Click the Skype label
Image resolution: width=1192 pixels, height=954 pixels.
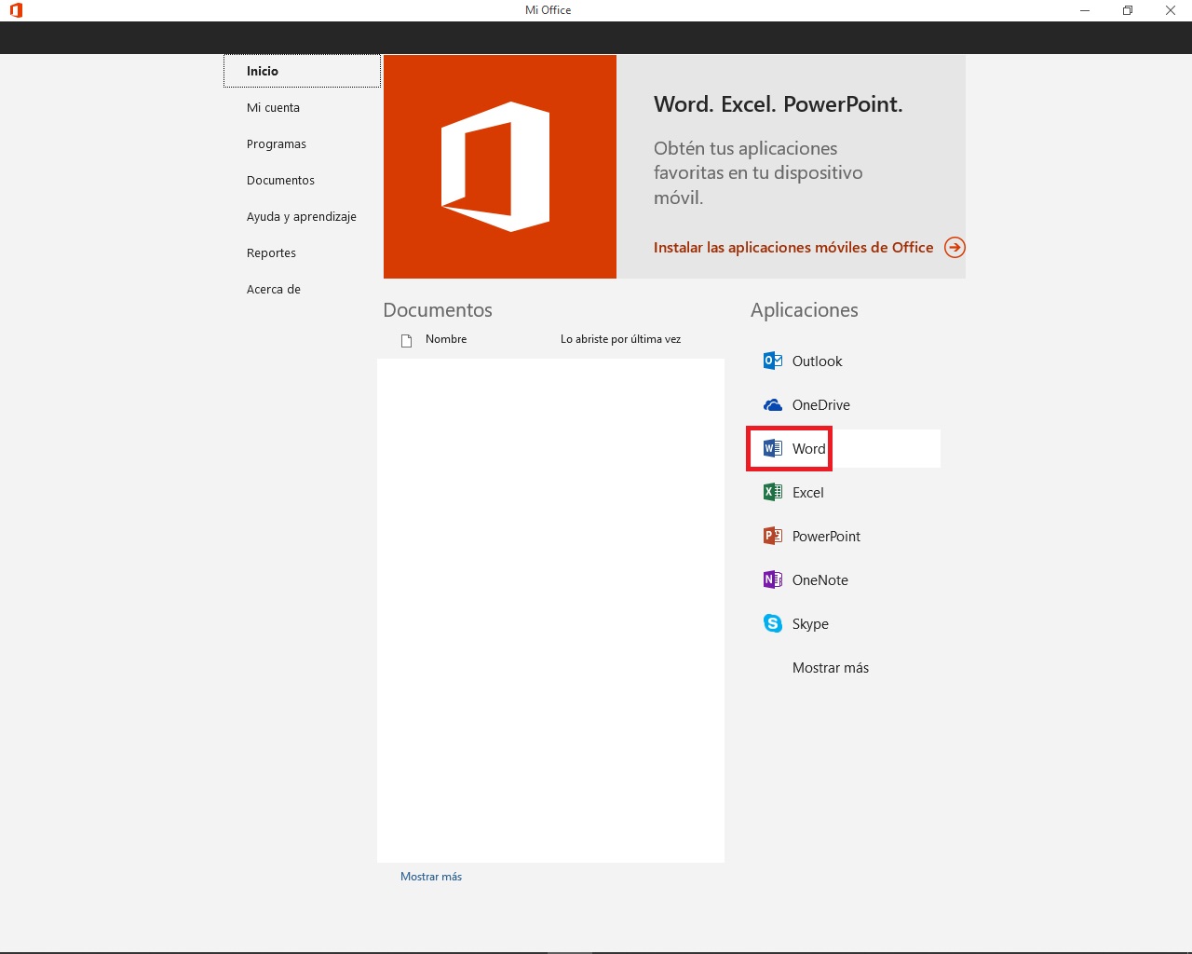[810, 624]
